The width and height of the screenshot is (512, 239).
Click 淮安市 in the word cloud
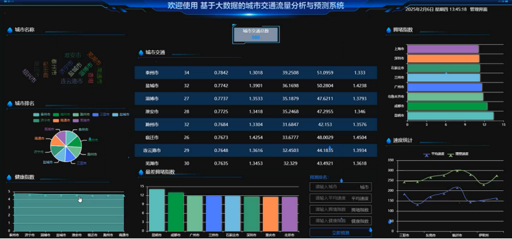[73, 55]
